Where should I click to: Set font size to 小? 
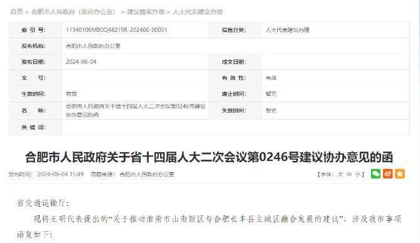pos(358,174)
